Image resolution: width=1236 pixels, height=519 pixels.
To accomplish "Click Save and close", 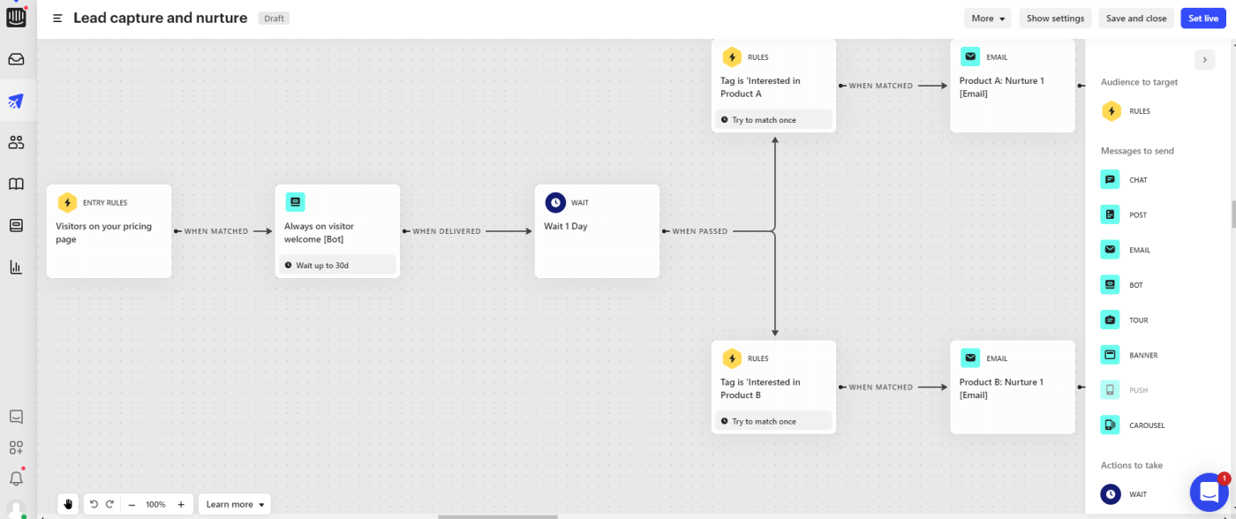I will pos(1136,18).
